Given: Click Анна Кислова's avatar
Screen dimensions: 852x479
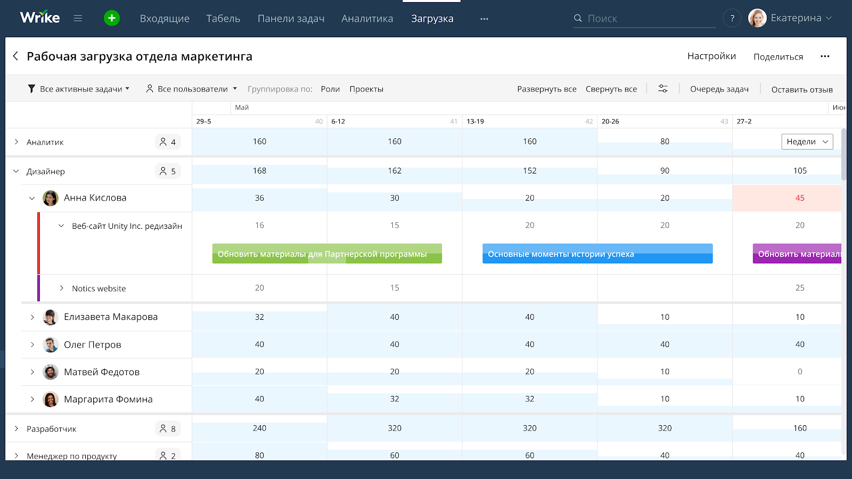Looking at the screenshot, I should [51, 198].
